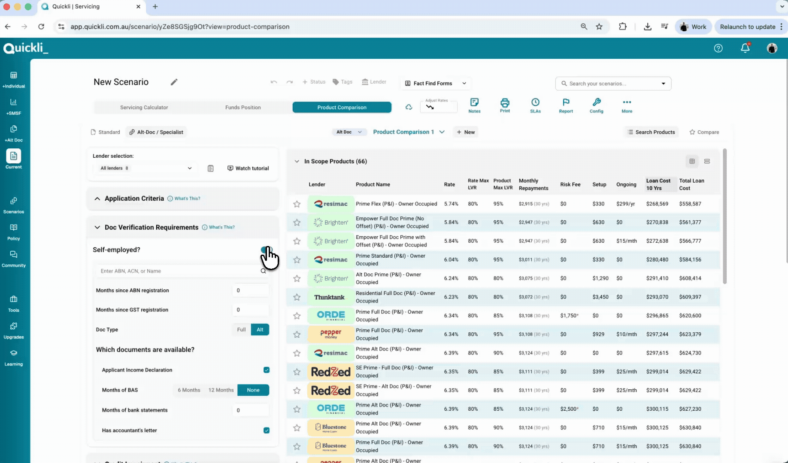Screen dimensions: 788x463
Task: Click the notification bell
Action: coord(745,48)
